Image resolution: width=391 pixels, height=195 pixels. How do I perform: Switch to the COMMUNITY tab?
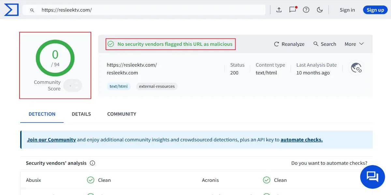[x=122, y=114]
